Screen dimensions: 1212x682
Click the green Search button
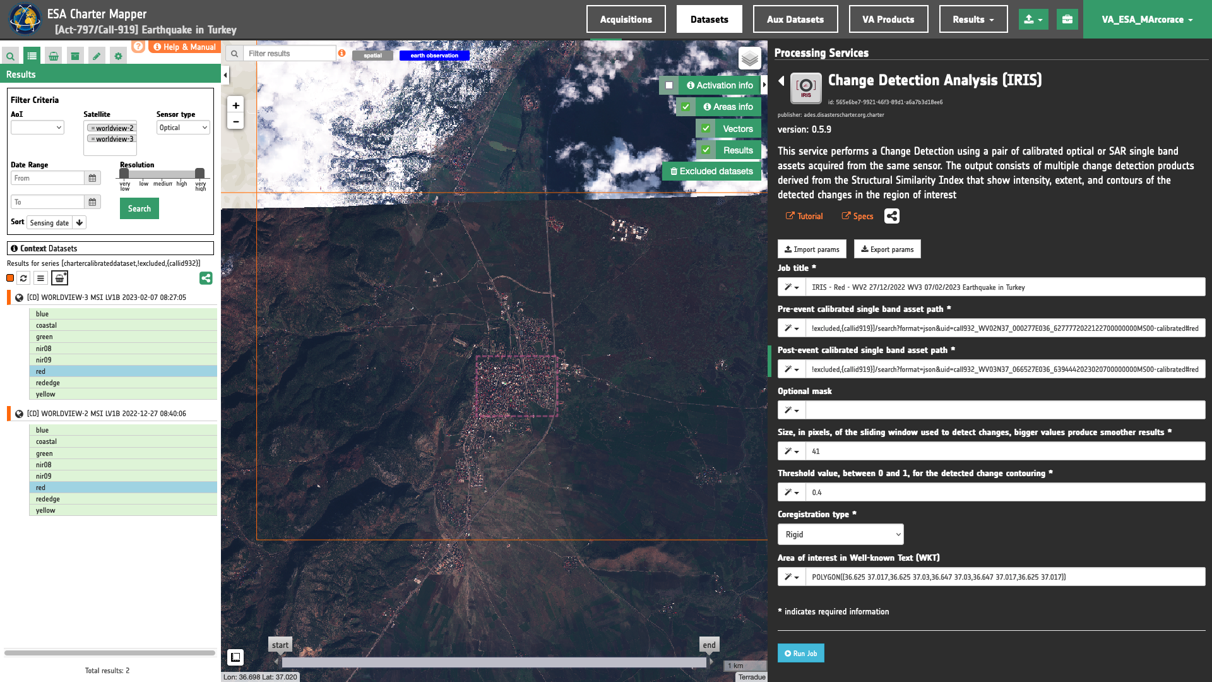coord(140,208)
